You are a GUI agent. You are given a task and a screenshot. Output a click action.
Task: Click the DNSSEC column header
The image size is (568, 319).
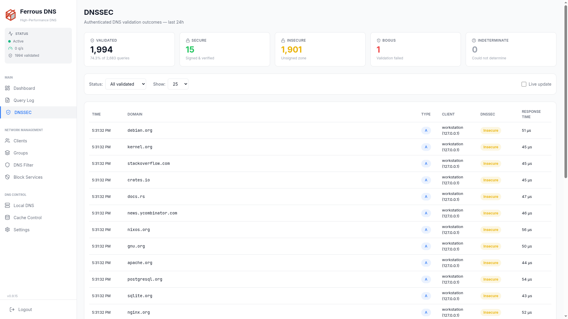coord(488,114)
